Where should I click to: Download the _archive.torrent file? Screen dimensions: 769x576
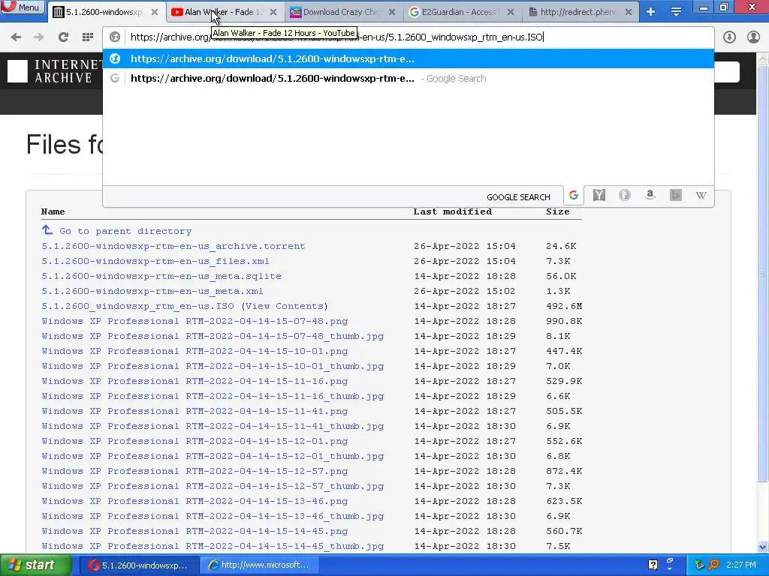(x=173, y=246)
